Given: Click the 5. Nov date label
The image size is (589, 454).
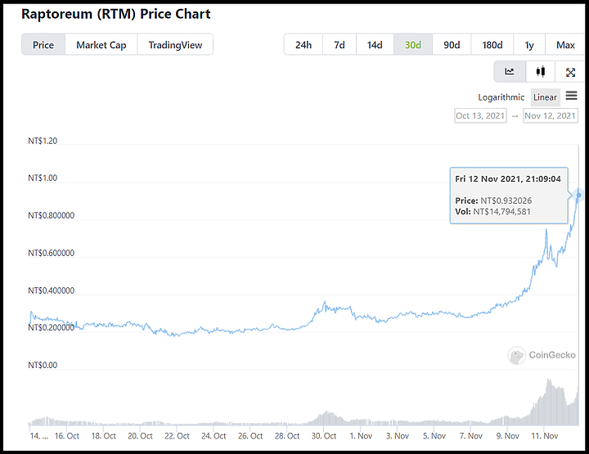Looking at the screenshot, I should click(434, 436).
